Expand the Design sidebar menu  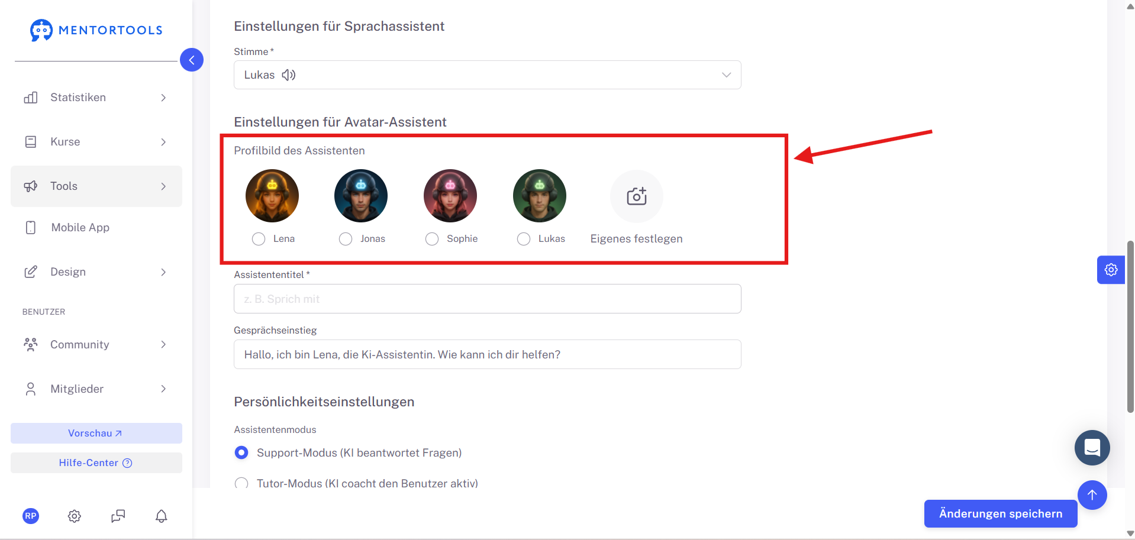(96, 272)
